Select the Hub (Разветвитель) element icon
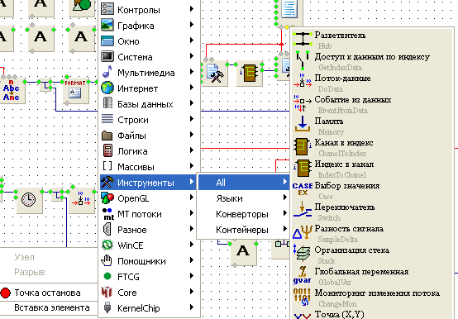Image resolution: width=458 pixels, height=319 pixels. pos(303,39)
